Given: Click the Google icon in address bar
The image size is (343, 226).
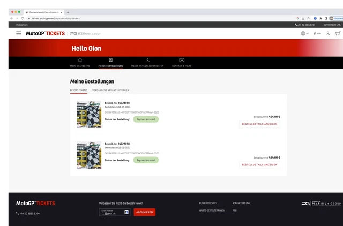Looking at the screenshot, I should [297, 18].
